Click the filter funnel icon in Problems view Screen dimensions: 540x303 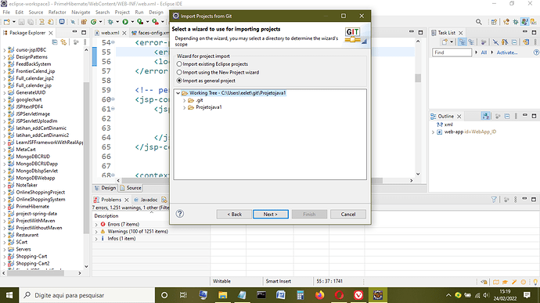click(x=494, y=200)
